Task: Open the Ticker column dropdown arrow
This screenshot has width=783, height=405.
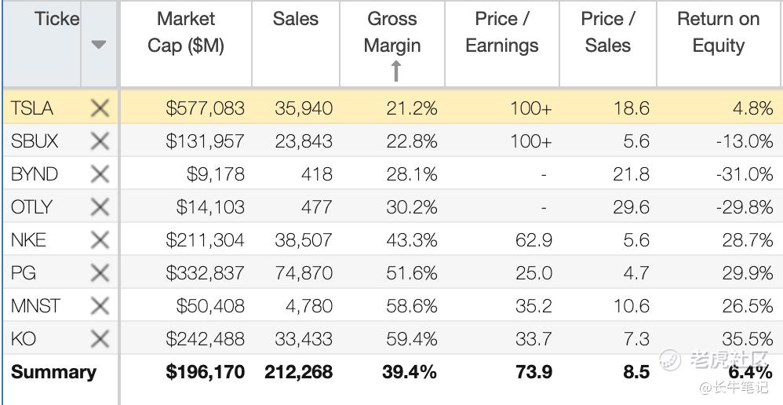Action: 98,45
